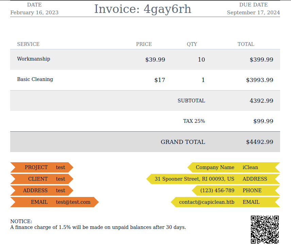Click the 31 Spooner Street address
Screen dimensions: 291x248
194,179
